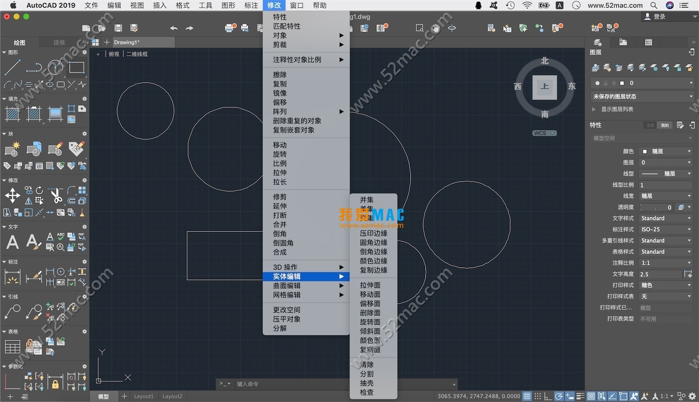
Task: Select the Line drawing tool
Action: pos(12,67)
